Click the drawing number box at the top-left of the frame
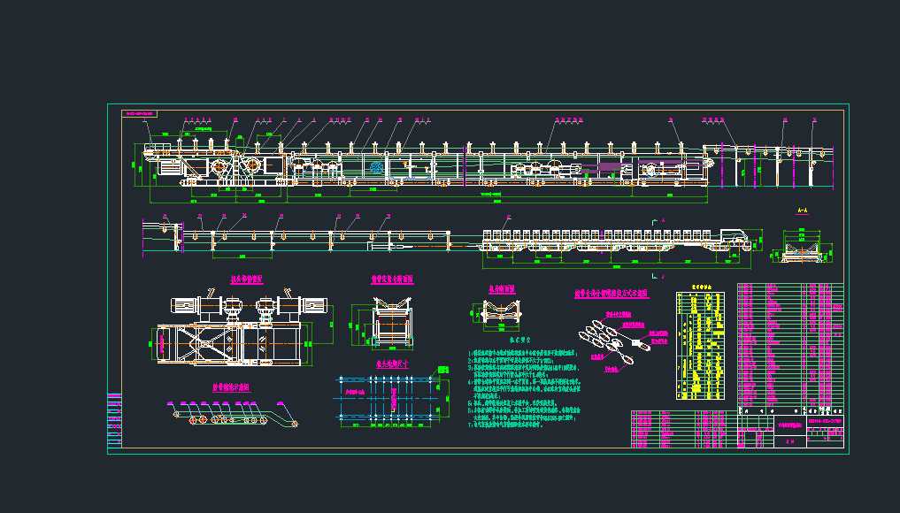The width and height of the screenshot is (900, 513). tap(140, 114)
